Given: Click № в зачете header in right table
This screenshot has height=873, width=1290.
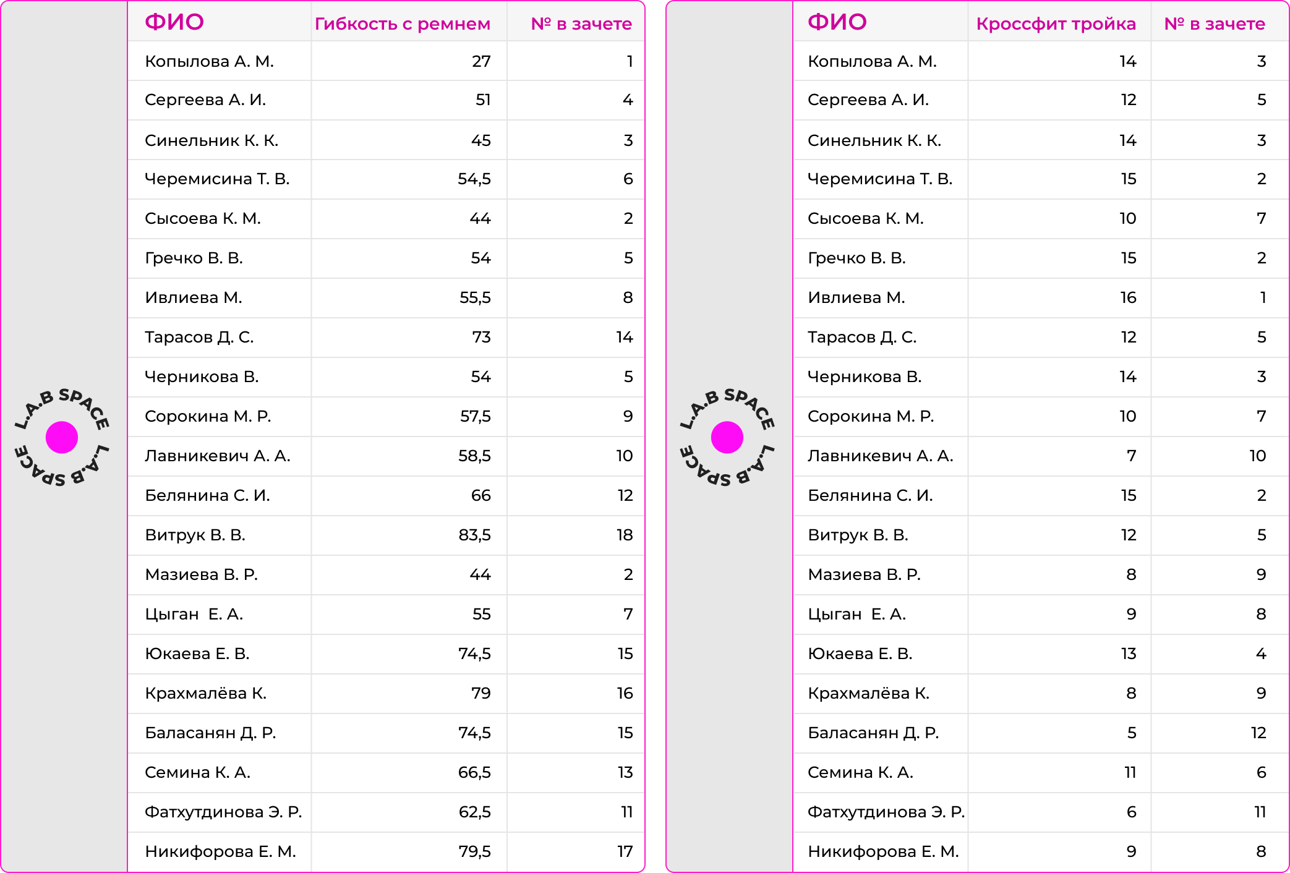Looking at the screenshot, I should pyautogui.click(x=1215, y=24).
